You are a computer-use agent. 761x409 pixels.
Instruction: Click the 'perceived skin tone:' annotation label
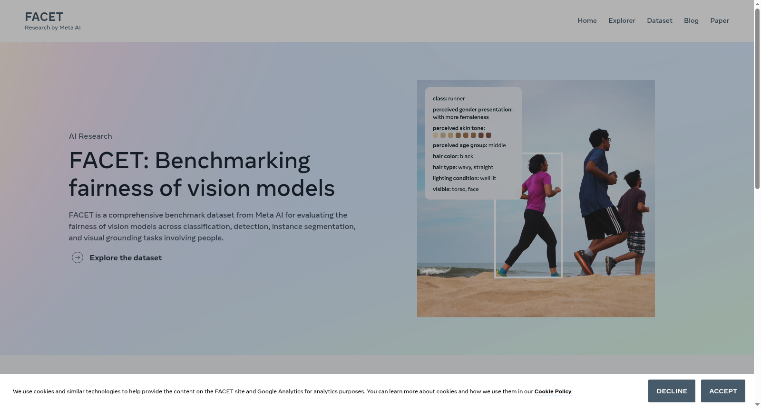point(459,128)
